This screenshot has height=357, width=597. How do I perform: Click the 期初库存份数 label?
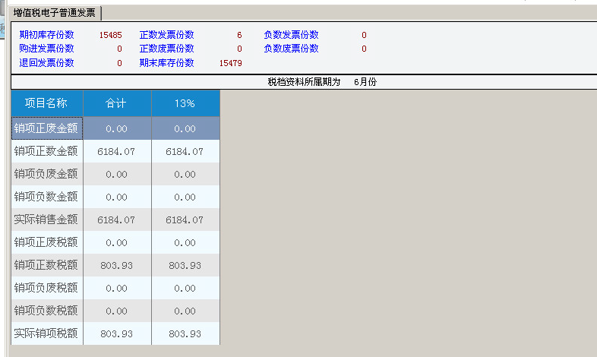coord(47,35)
